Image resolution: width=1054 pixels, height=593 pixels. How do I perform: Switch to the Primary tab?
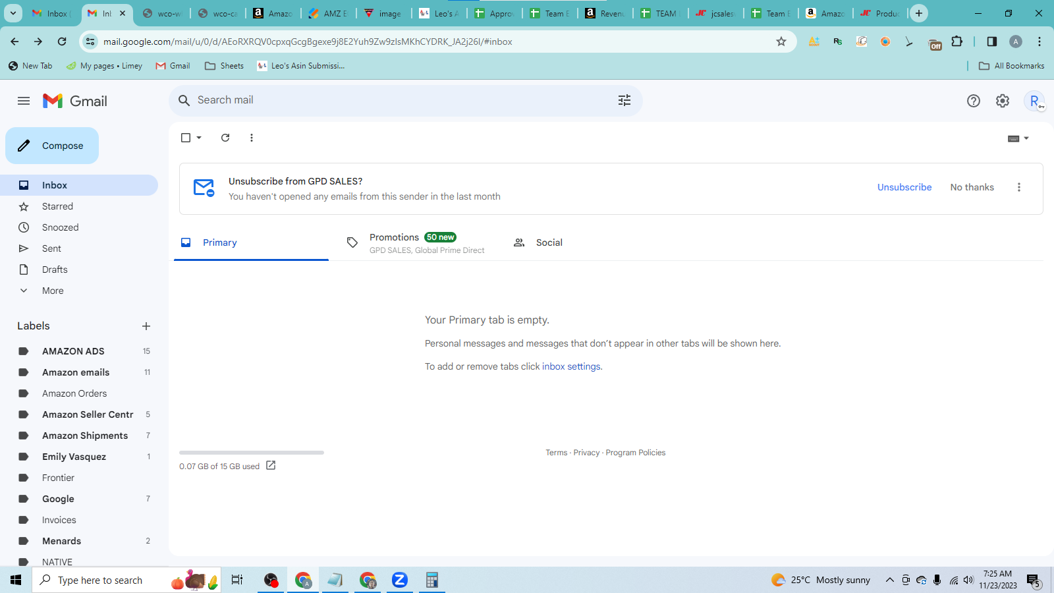(251, 242)
